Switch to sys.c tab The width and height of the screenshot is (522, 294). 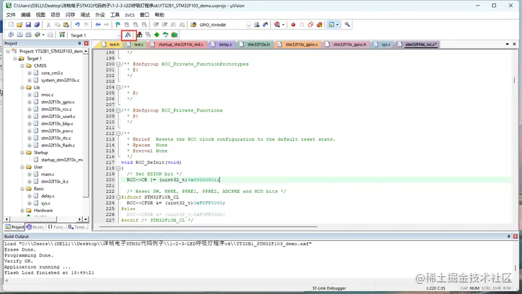click(383, 44)
